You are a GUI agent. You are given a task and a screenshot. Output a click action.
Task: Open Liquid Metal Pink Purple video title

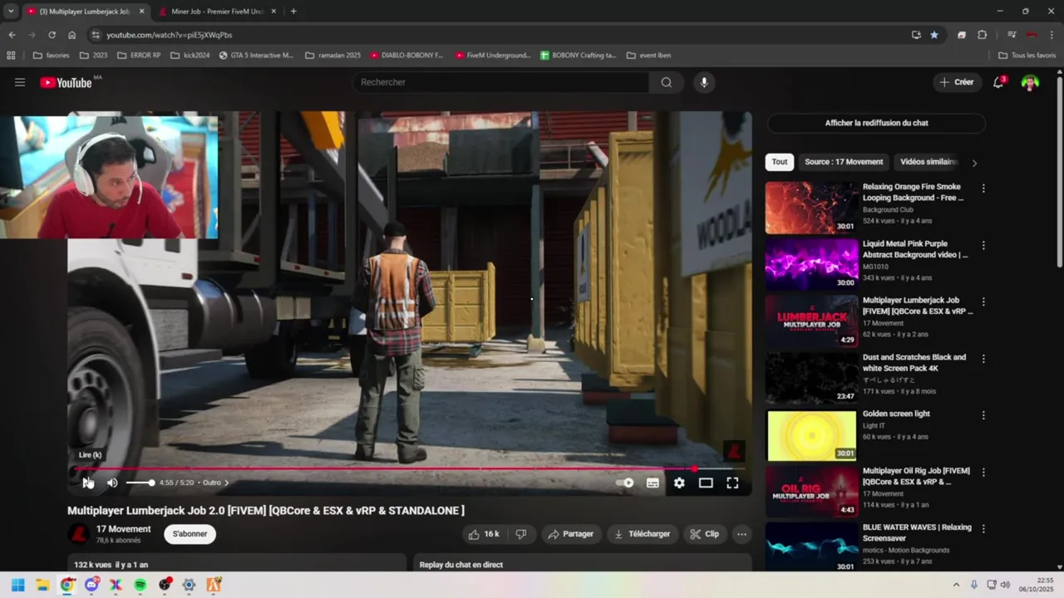coord(915,249)
